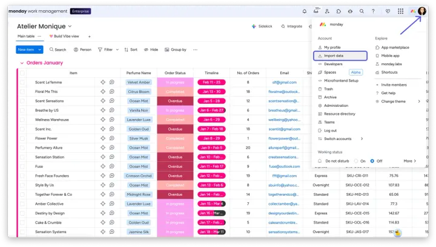This screenshot has width=436, height=247.
Task: Open updates conversation for Scent Le'femme
Action: pos(112,82)
